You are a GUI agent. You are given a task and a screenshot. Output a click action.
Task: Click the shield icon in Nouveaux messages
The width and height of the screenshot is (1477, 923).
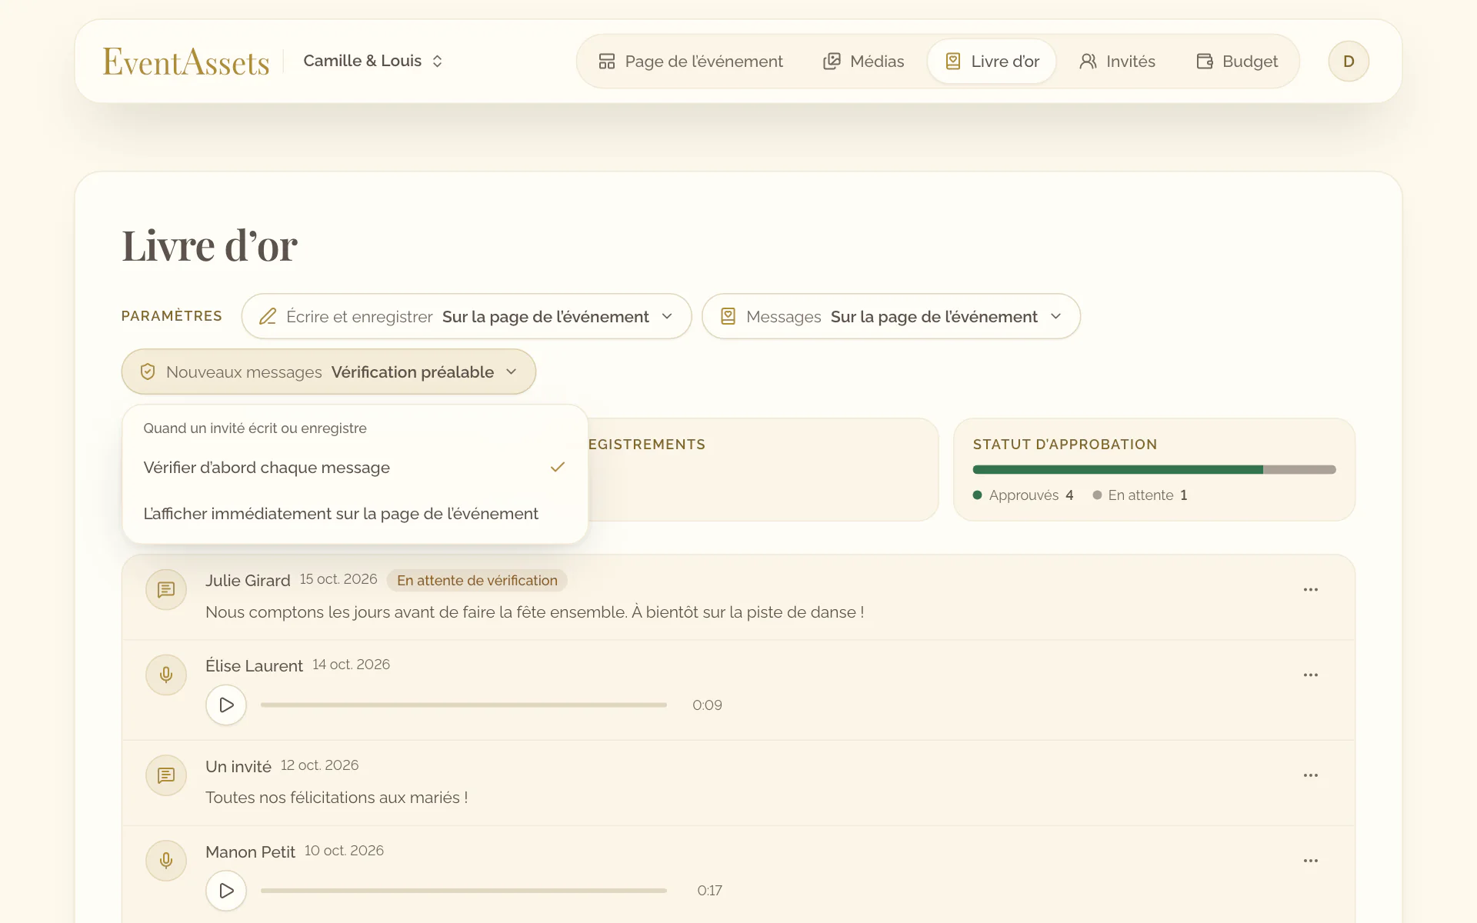click(x=148, y=372)
